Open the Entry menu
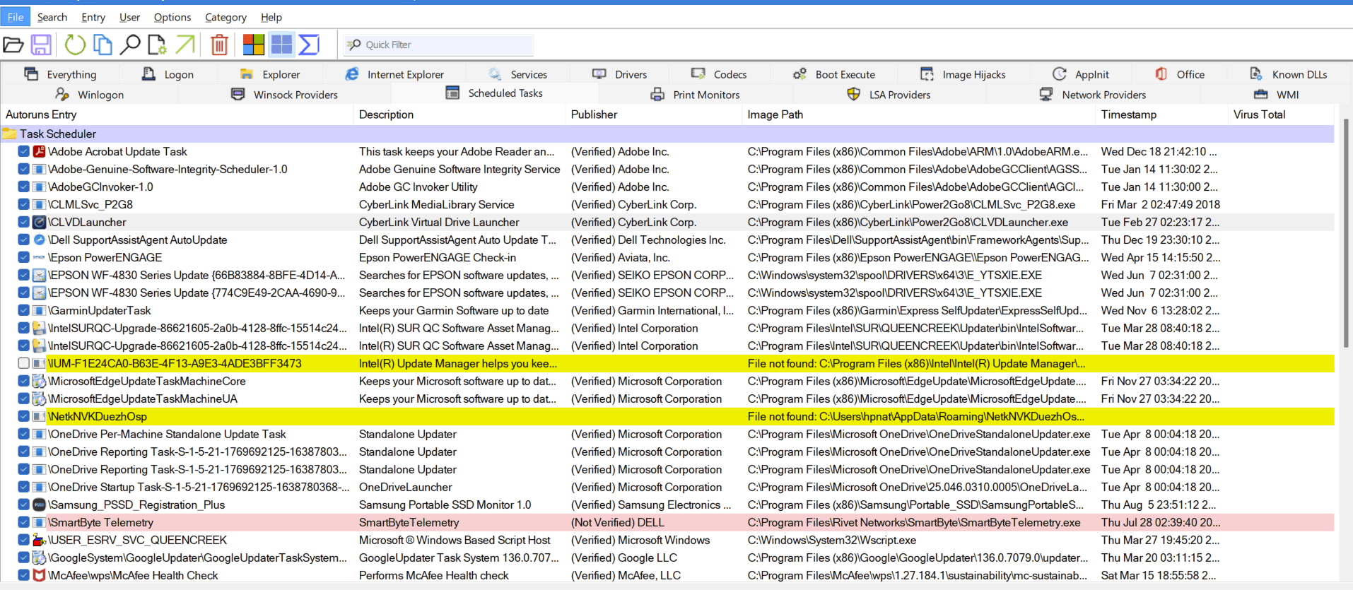Viewport: 1353px width, 590px height. coord(93,17)
